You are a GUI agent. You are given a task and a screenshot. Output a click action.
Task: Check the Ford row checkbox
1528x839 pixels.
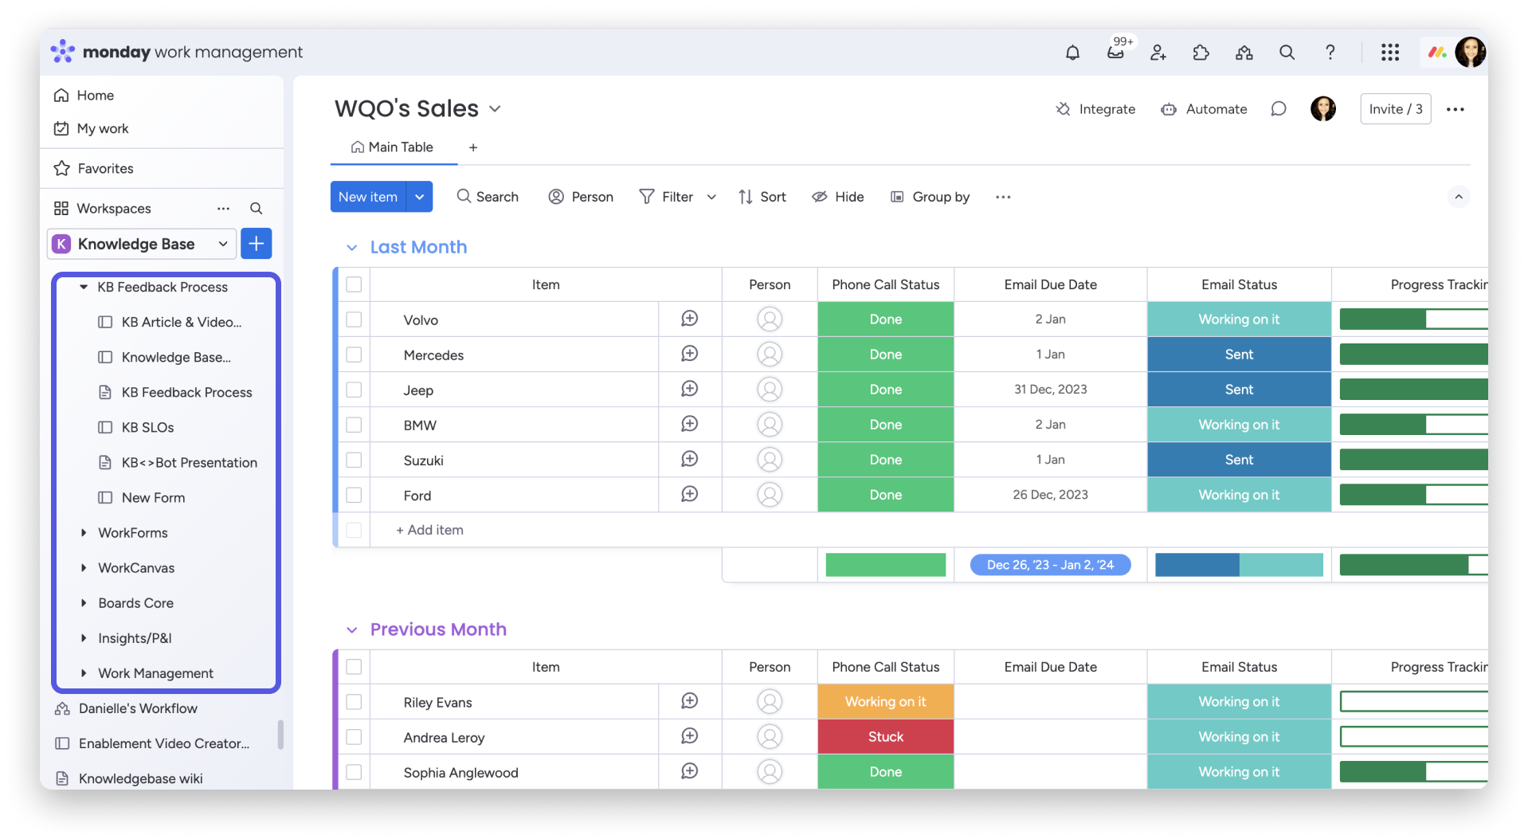(354, 495)
